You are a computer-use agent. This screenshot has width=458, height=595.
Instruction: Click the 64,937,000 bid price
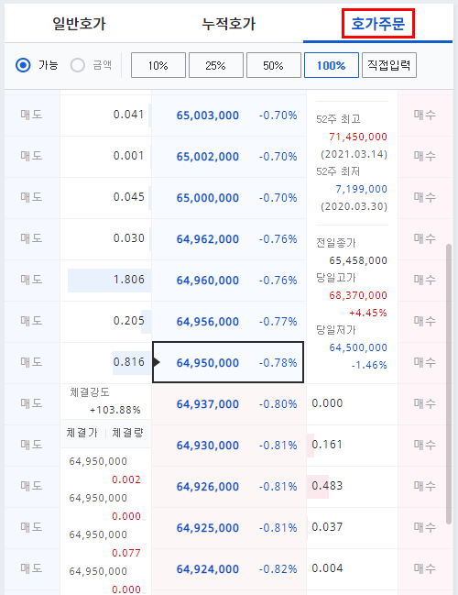[x=208, y=404]
